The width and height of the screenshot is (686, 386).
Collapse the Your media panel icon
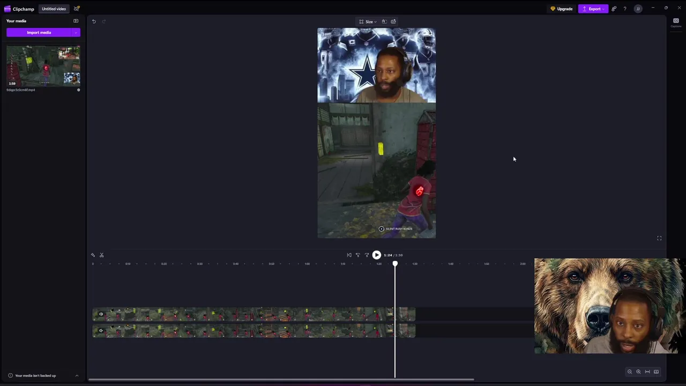point(76,21)
